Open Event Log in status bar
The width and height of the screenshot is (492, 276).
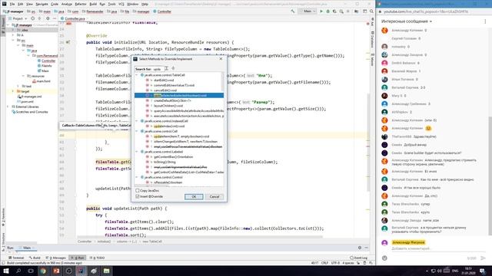358,258
